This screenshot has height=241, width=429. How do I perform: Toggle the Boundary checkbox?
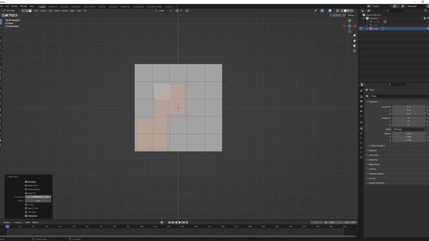(26, 181)
